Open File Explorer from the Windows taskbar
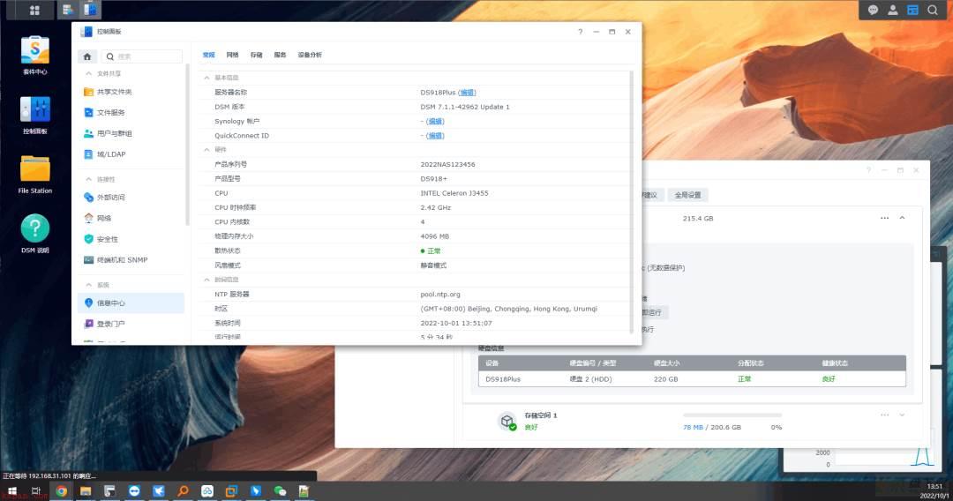Image resolution: width=953 pixels, height=501 pixels. pyautogui.click(x=86, y=491)
